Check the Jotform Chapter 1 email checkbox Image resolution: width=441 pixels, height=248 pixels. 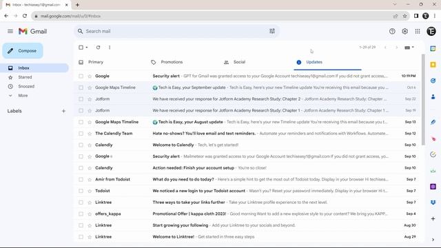(x=81, y=110)
